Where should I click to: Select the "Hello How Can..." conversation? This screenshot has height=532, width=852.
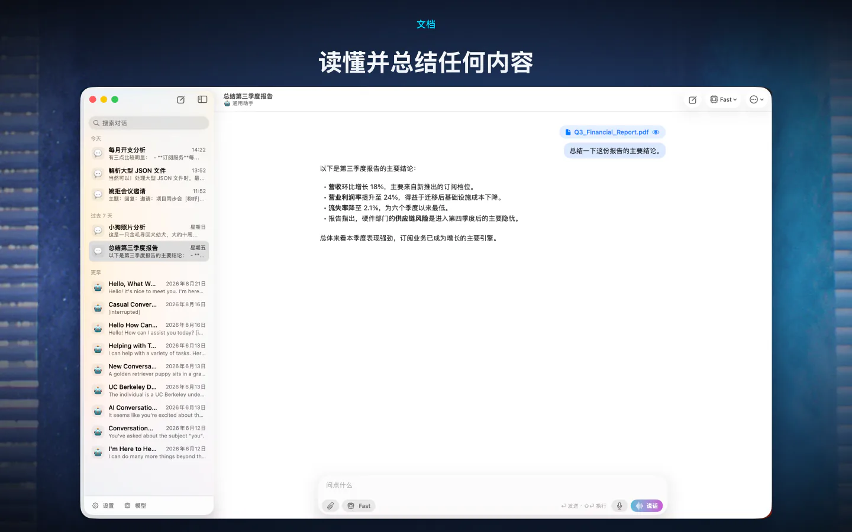click(x=149, y=329)
